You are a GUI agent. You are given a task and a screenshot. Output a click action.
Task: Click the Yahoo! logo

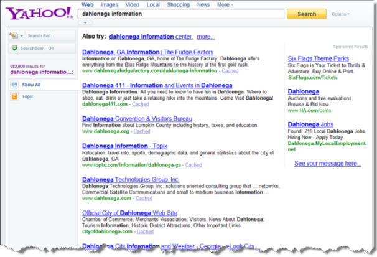click(x=39, y=13)
